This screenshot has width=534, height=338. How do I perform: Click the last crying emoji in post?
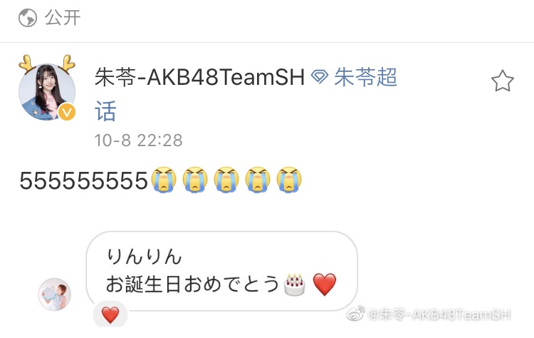[x=289, y=180]
